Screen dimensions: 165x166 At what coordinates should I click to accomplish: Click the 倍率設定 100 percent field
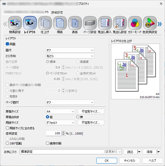tap(54, 134)
